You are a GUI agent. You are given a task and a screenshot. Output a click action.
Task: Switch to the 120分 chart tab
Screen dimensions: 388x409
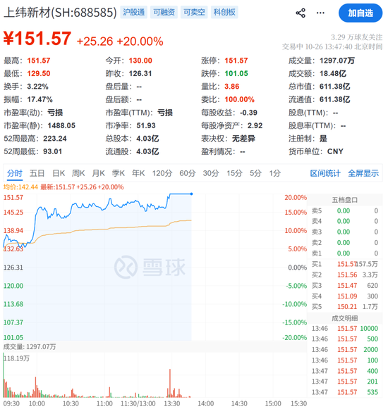tap(162, 173)
